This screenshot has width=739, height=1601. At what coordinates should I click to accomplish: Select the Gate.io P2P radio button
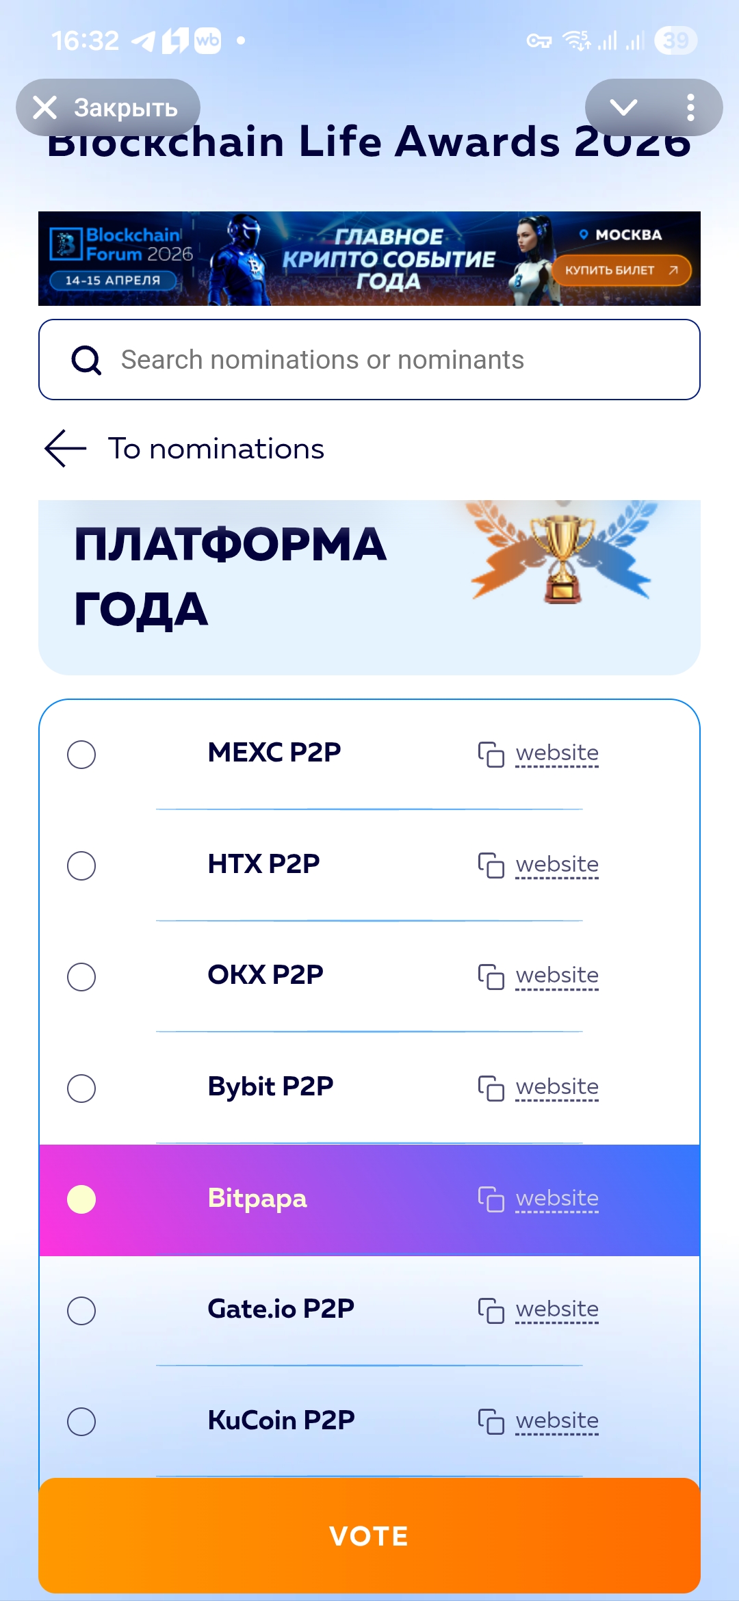(x=81, y=1311)
